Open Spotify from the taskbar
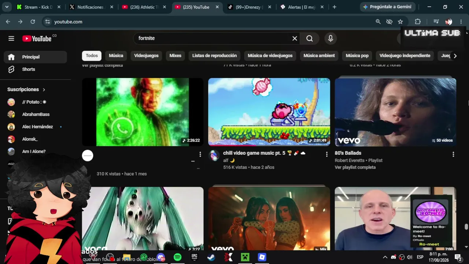The image size is (469, 264). pos(177,257)
